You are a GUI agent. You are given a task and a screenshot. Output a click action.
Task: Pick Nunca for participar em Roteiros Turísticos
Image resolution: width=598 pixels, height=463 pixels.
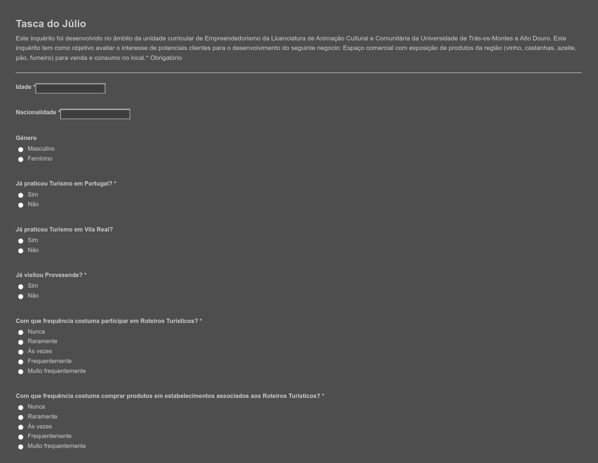(x=21, y=333)
